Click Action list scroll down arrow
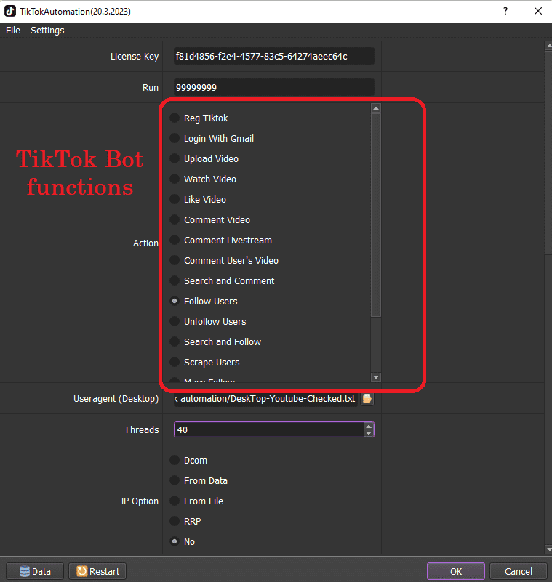552x582 pixels. (376, 377)
